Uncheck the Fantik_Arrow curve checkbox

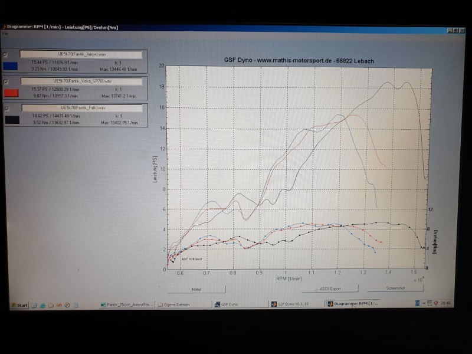pyautogui.click(x=6, y=54)
